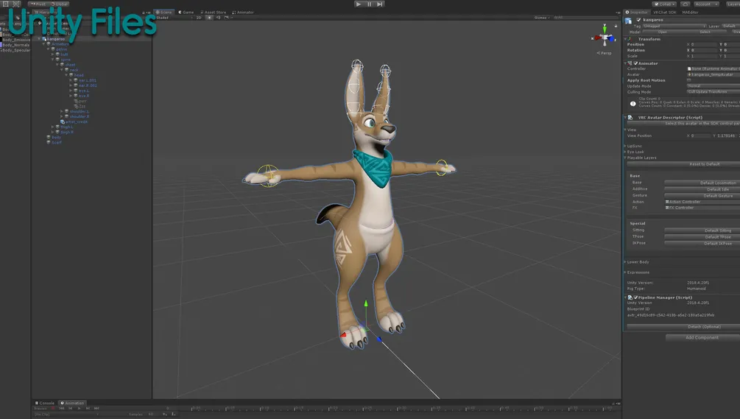Click the Detach (Optional) button

[x=683, y=326]
